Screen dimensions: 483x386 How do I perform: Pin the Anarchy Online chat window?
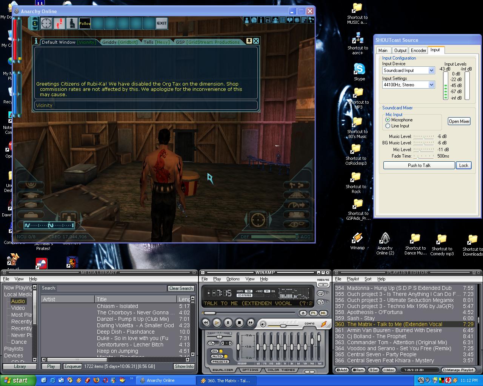tap(249, 41)
